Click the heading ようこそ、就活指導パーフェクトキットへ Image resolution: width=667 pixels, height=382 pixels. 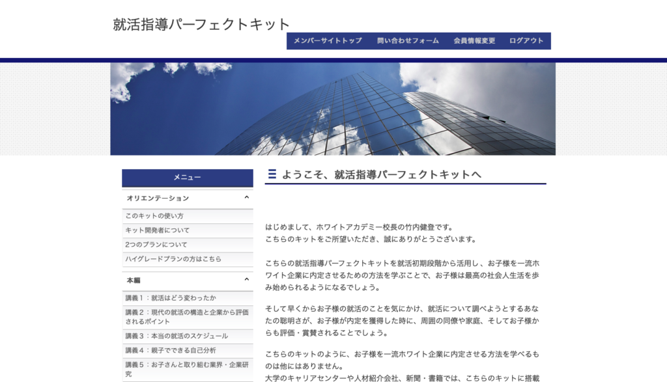click(x=382, y=174)
